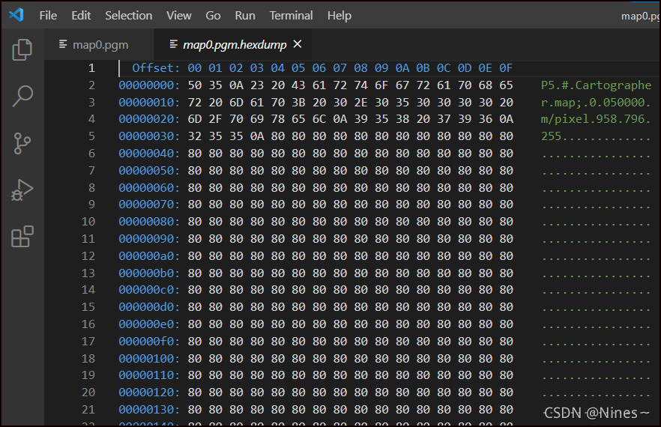The width and height of the screenshot is (661, 427).
Task: Click offset address 000000f0:
Action: [149, 341]
